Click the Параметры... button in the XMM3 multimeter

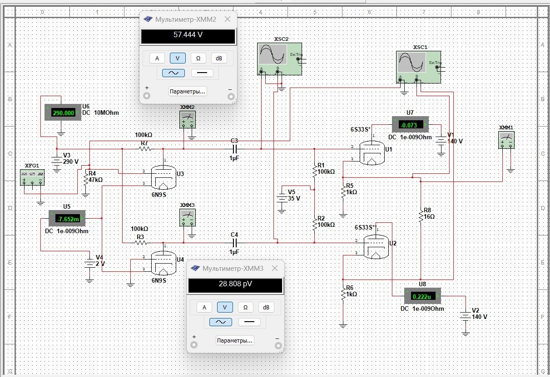tap(235, 340)
